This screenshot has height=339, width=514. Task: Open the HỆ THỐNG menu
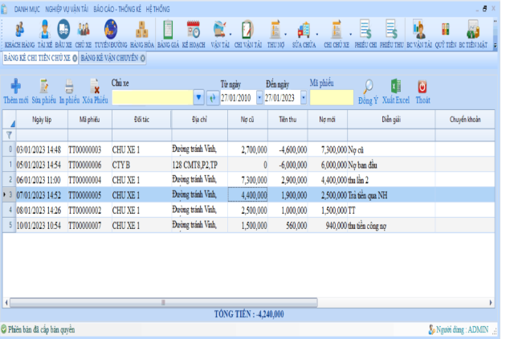pyautogui.click(x=157, y=9)
